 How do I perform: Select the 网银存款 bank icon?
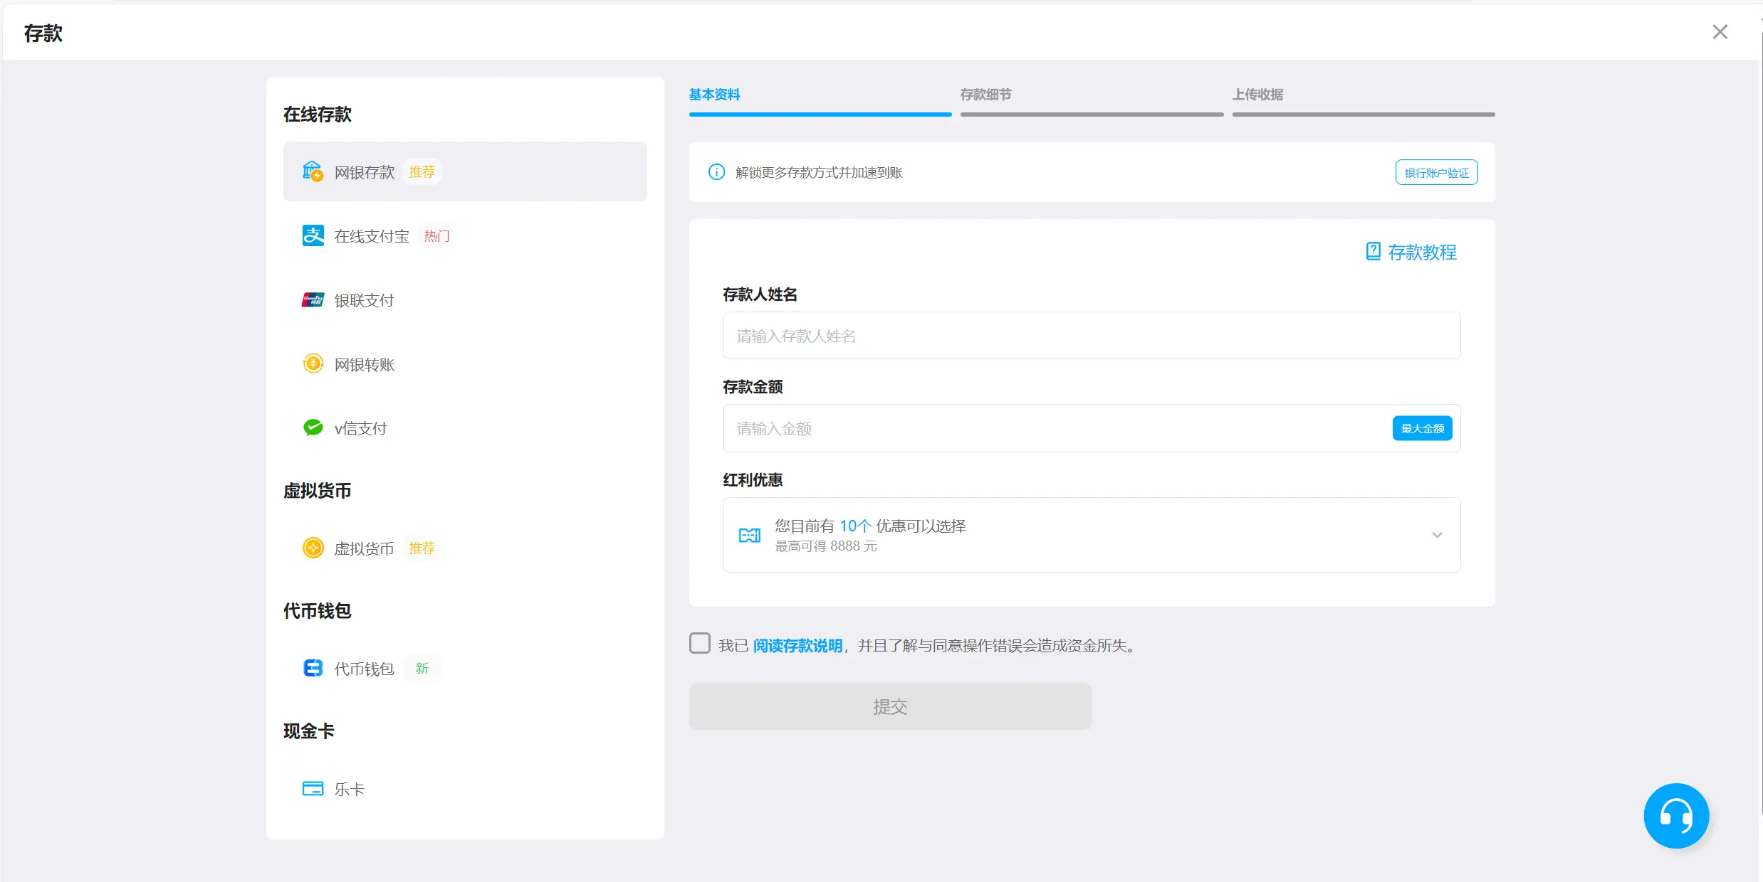[x=313, y=171]
